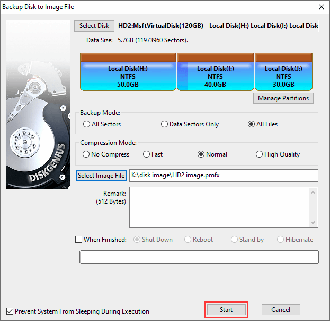The height and width of the screenshot is (321, 330).
Task: Close the Backup Disk to Image File dialog
Action: [x=320, y=7]
